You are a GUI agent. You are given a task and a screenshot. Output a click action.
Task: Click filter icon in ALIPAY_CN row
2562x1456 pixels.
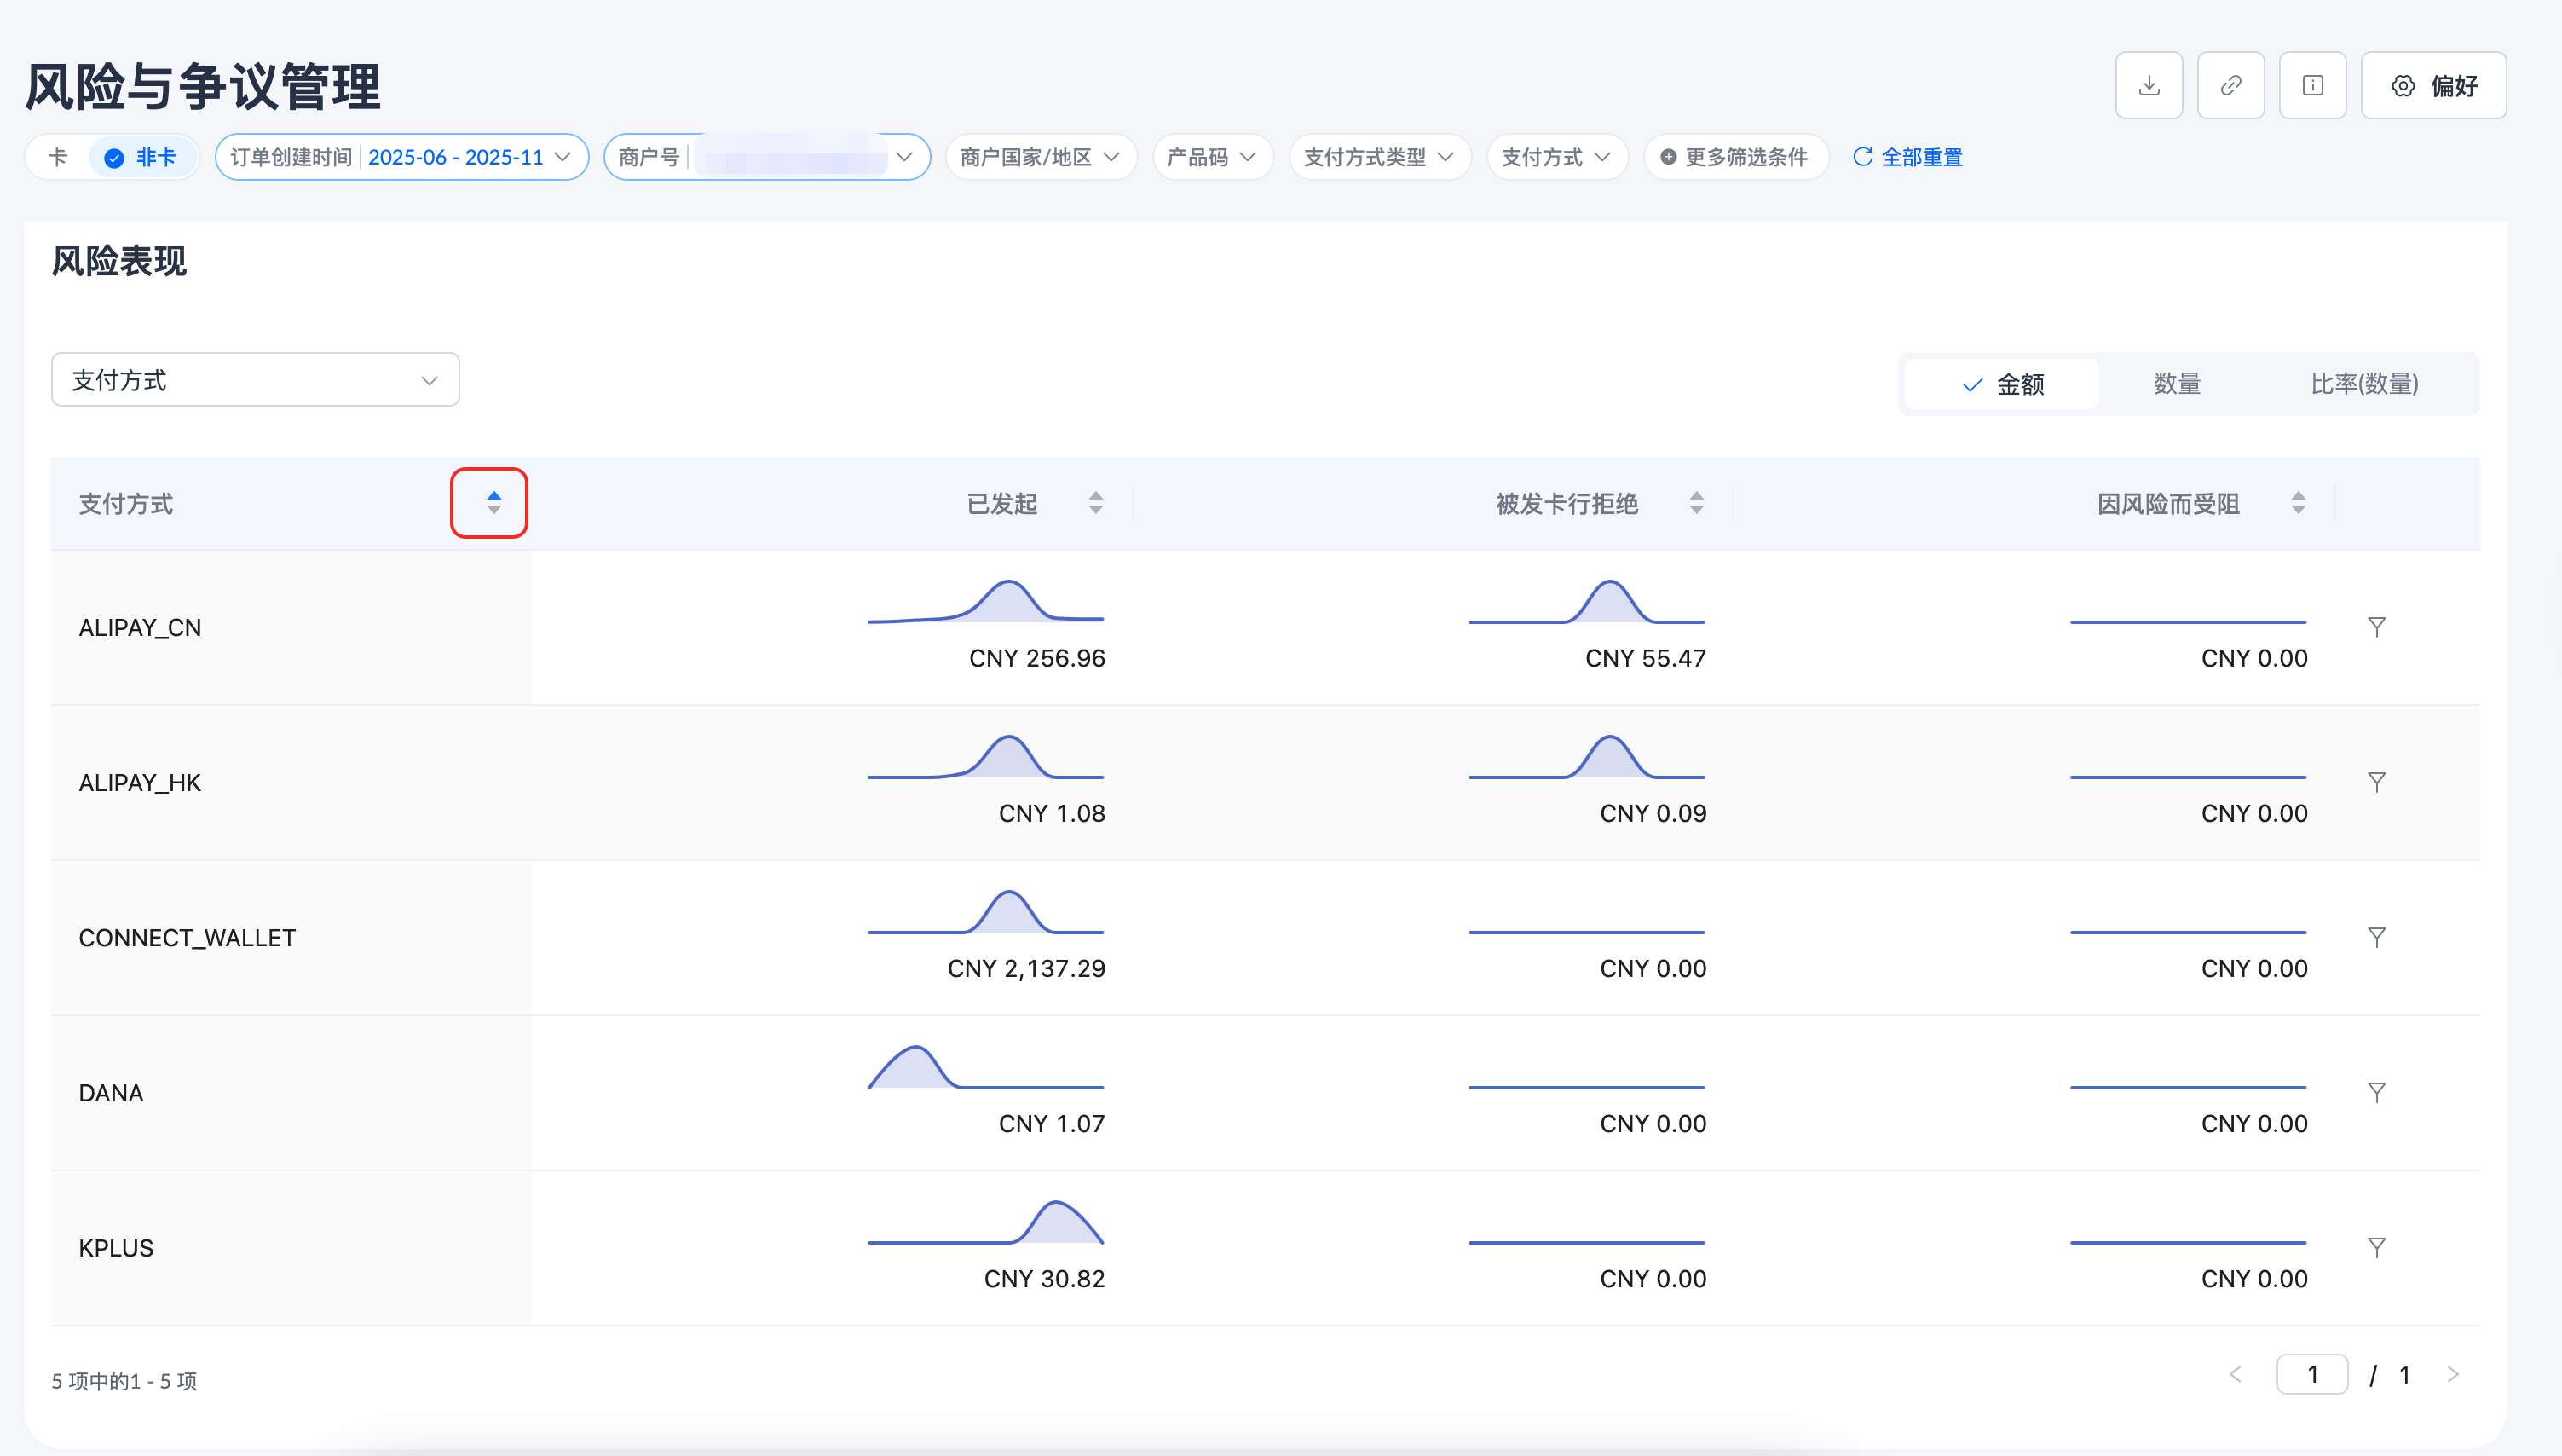(2376, 627)
